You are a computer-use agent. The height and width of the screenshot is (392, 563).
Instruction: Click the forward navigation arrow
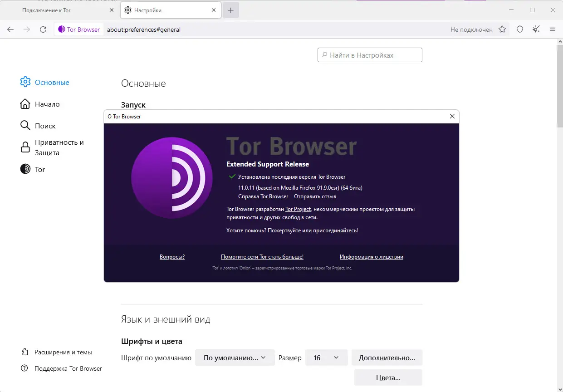tap(27, 29)
